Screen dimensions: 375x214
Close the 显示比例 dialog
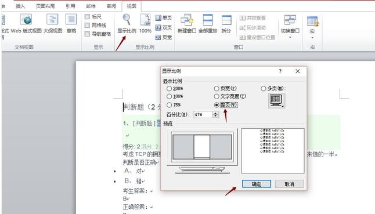click(x=298, y=71)
